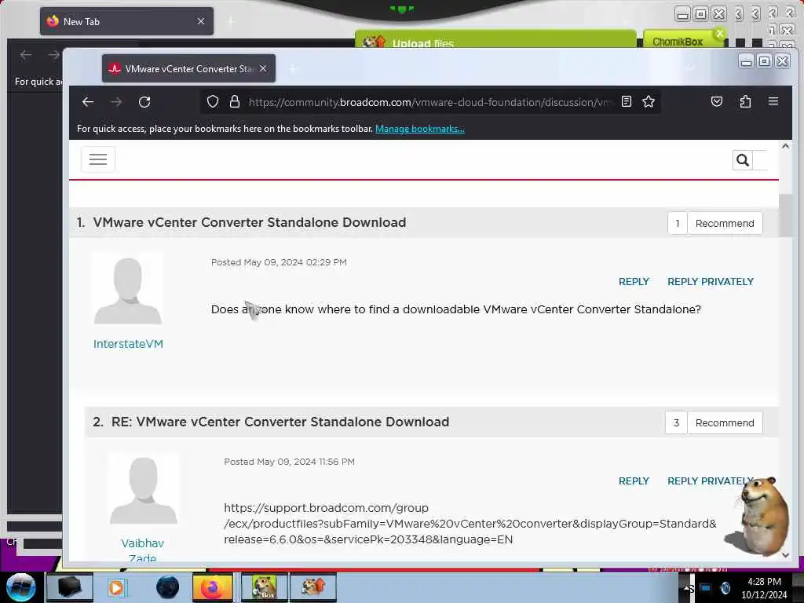Switch to Firefox on the taskbar
This screenshot has height=603, width=804.
213,587
